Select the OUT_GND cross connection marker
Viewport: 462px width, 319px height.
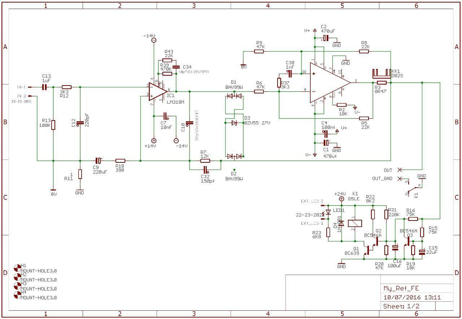point(400,179)
